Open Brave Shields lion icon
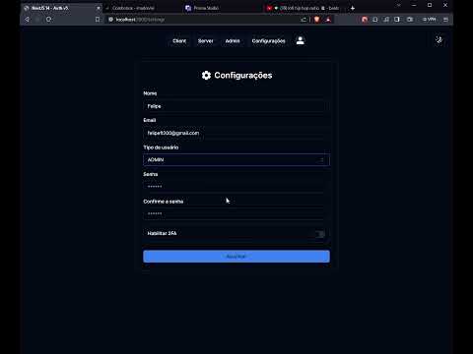Screen dimensions: 473x354 point(316,20)
